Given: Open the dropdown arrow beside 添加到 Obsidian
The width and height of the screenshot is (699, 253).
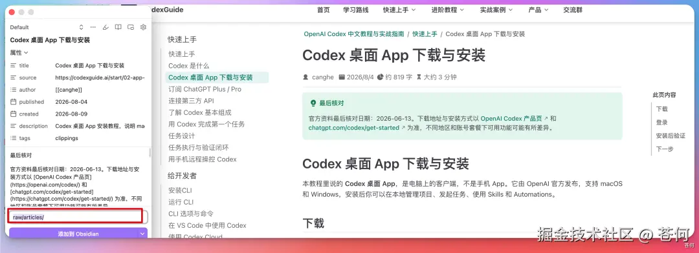Looking at the screenshot, I should pyautogui.click(x=142, y=234).
